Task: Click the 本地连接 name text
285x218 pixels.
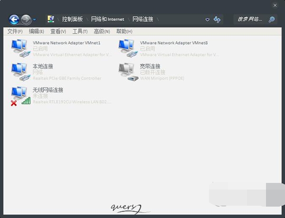Action: click(43, 66)
